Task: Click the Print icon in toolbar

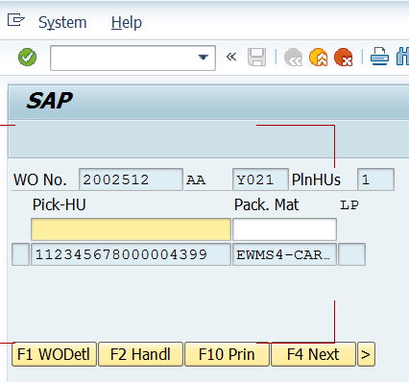Action: 379,57
